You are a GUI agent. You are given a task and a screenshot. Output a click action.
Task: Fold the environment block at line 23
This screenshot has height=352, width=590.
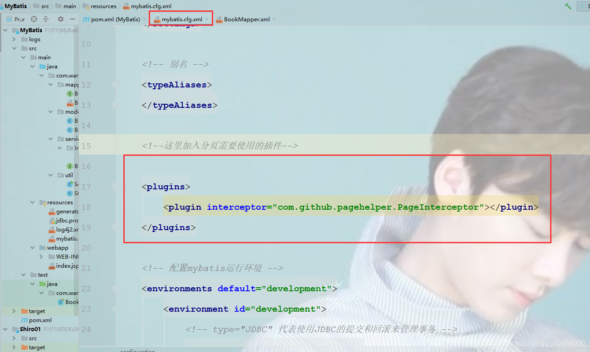click(x=116, y=309)
